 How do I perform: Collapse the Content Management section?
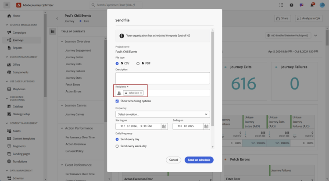coord(7,123)
